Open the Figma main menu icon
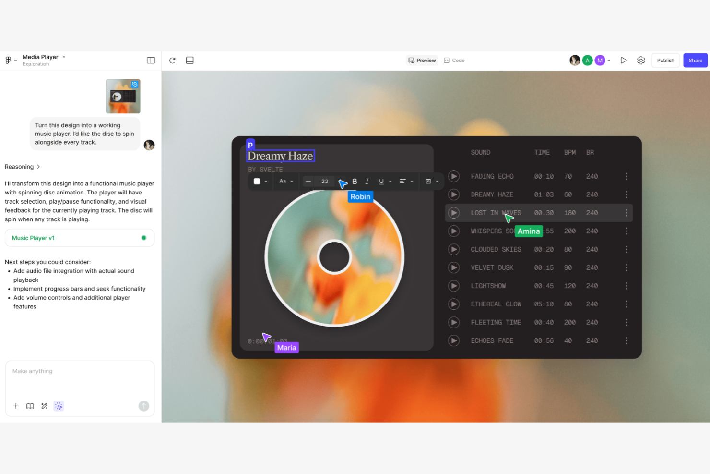Viewport: 710px width, 474px height. click(9, 60)
